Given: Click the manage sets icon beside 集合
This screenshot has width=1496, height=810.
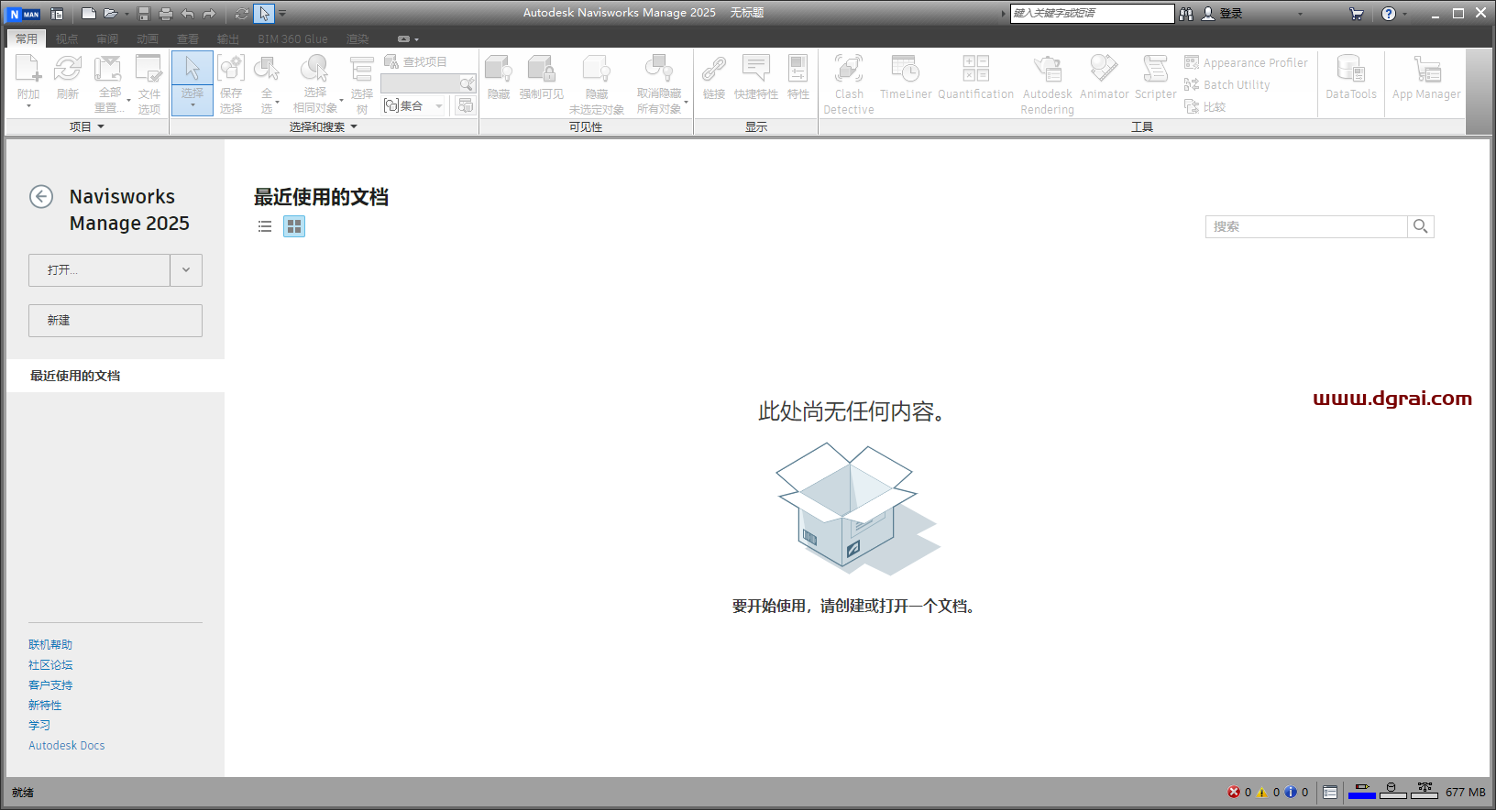Looking at the screenshot, I should (466, 105).
